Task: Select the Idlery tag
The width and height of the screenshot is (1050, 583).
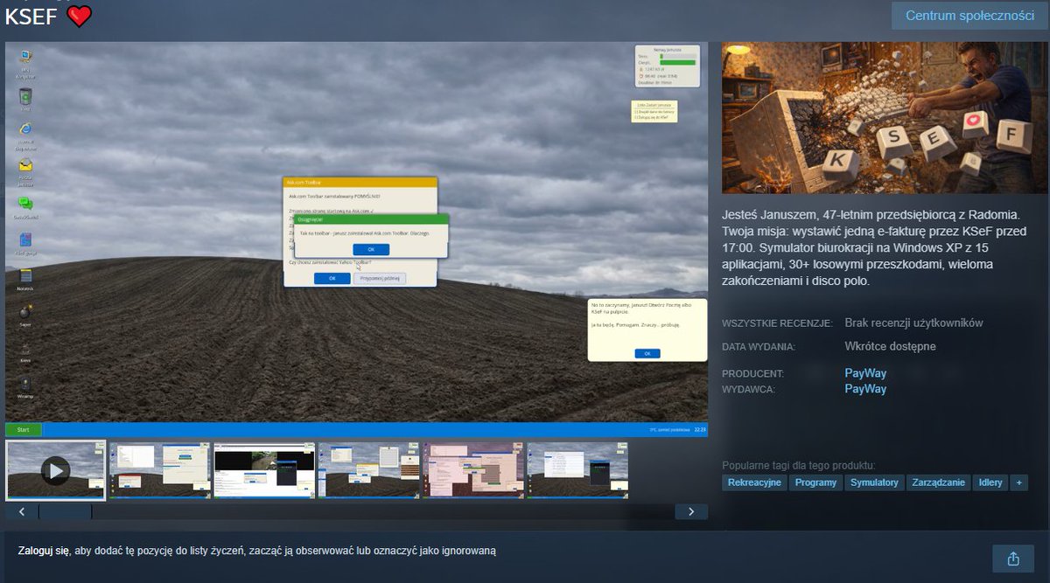Action: coord(990,482)
